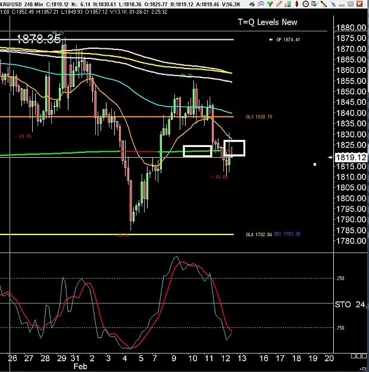Viewport: 369px width, 372px height.
Task: Click the 1850.00 price axis label
Action: [351, 91]
